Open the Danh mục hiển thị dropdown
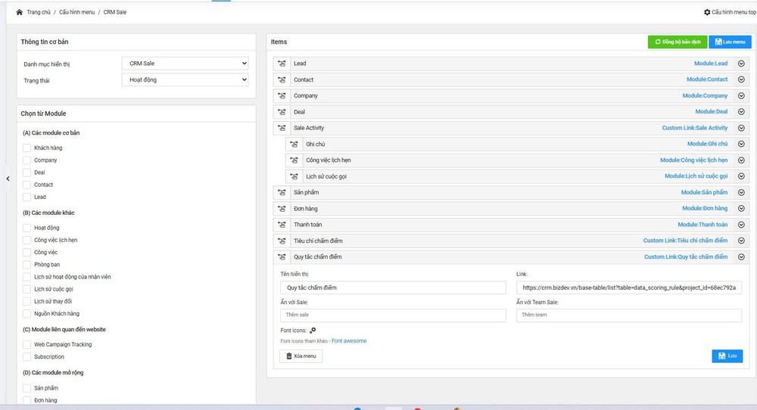 185,64
